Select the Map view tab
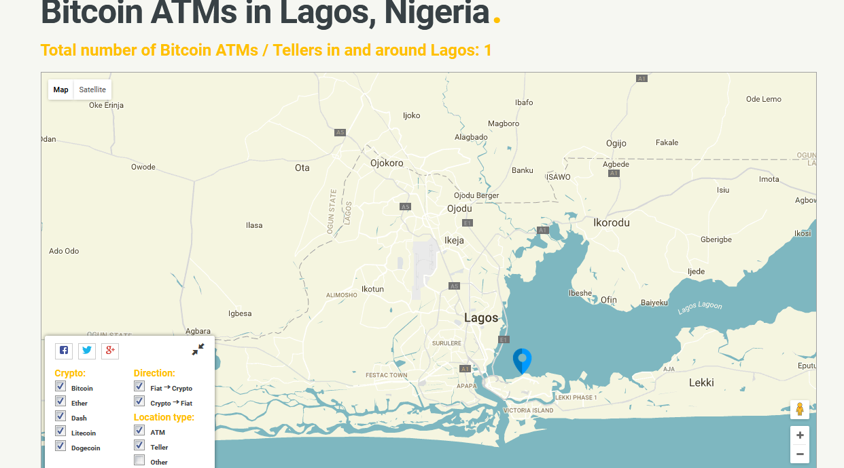Image resolution: width=844 pixels, height=468 pixels. 61,90
